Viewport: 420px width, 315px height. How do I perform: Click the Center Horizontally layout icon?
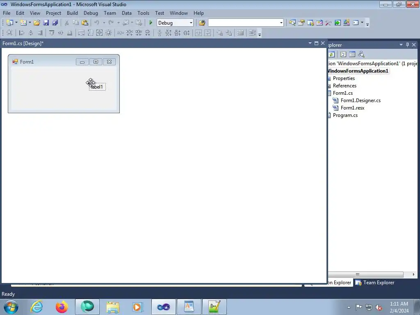click(x=199, y=33)
